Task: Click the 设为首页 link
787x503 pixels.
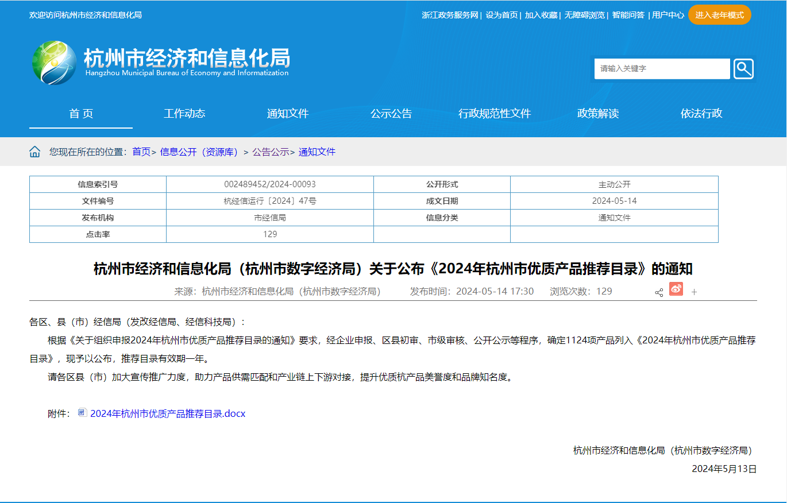Action: [x=501, y=15]
